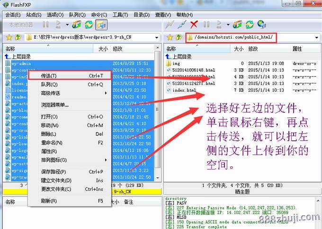Image resolution: width=322 pixels, height=229 pixels.
Task: Open the 查看(V) menu
Action: pos(163,15)
